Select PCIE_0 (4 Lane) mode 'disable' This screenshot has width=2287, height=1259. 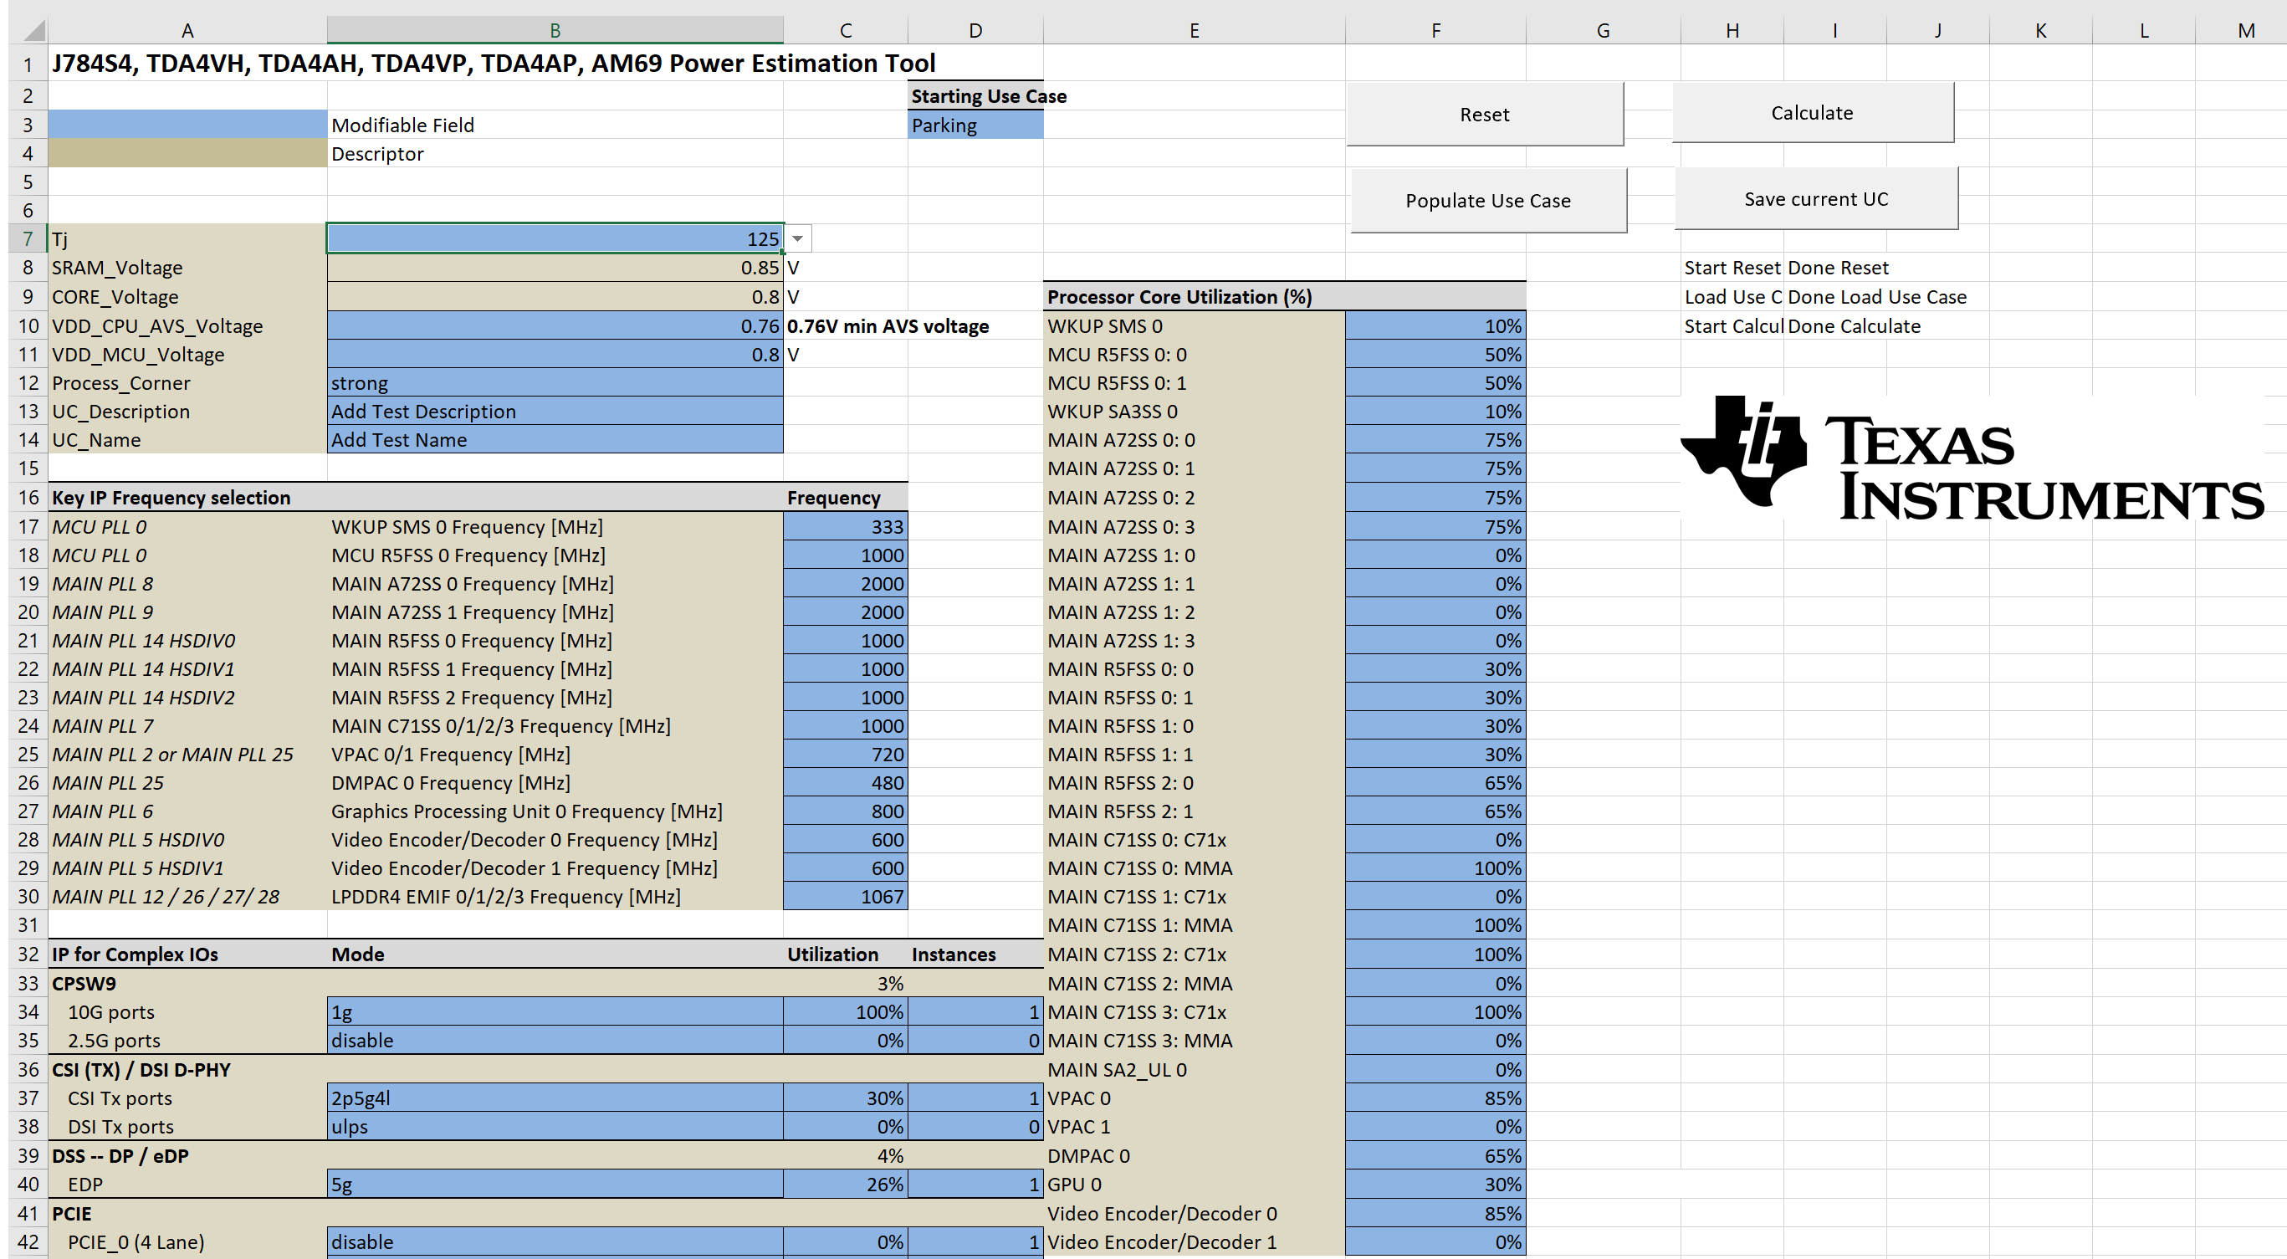[555, 1241]
